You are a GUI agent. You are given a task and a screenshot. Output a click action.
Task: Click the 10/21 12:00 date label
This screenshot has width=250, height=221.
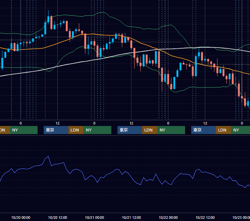pyautogui.click(x=131, y=217)
